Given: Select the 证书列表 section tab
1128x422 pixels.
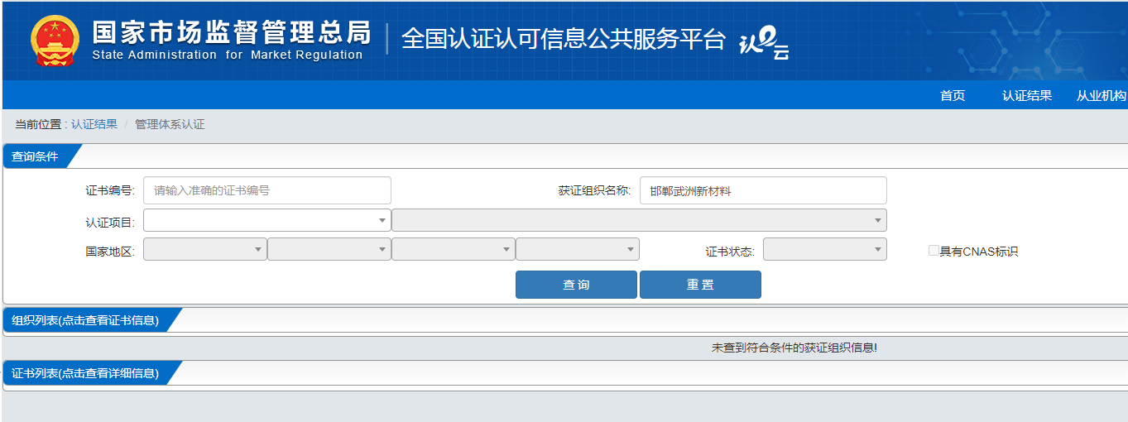Looking at the screenshot, I should click(x=85, y=373).
